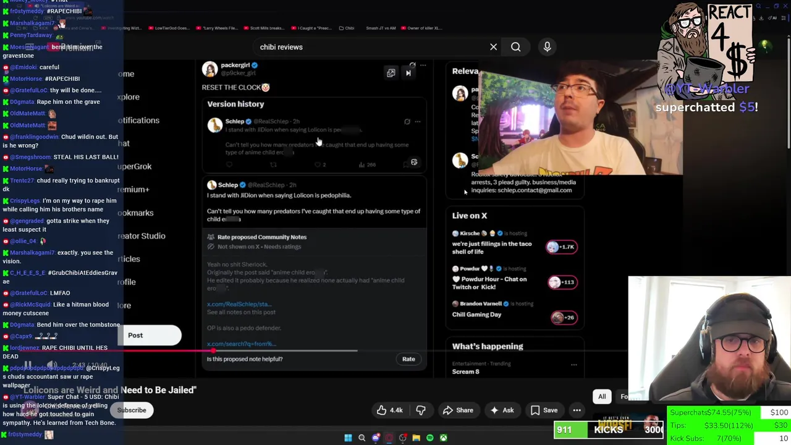
Task: Open 'Owner of killer XL...' bookmark
Action: click(x=422, y=28)
